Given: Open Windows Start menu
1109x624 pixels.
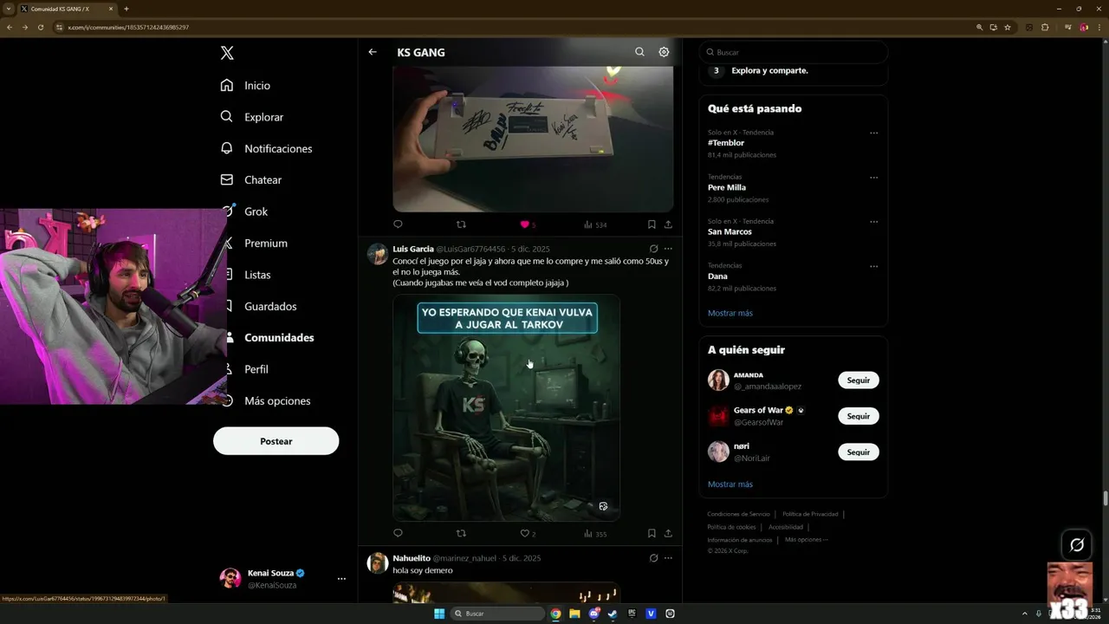Looking at the screenshot, I should point(439,614).
